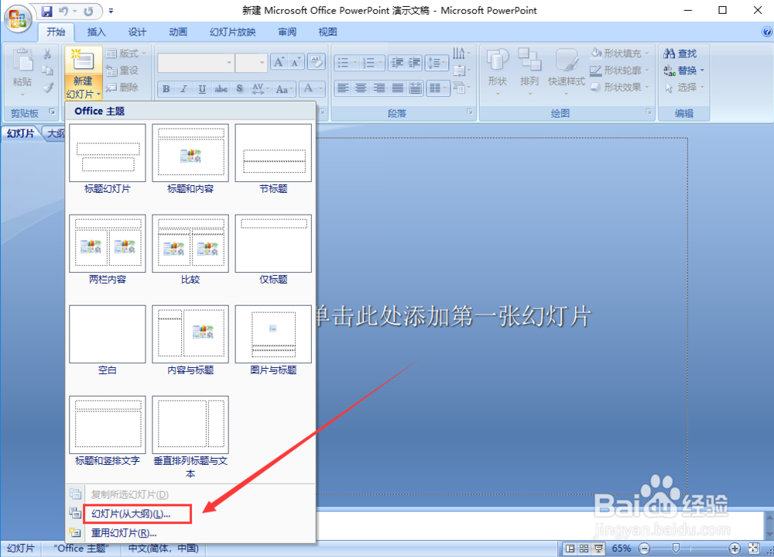Image resolution: width=774 pixels, height=557 pixels.
Task: Open Shape Effects (形状效果) dropdown
Action: click(621, 87)
